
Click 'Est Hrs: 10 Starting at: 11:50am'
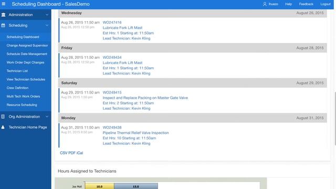click(x=129, y=138)
